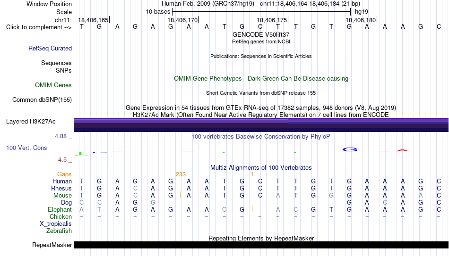This screenshot has width=449, height=256.
Task: Click the large blue G conservation logo letter
Action: click(350, 149)
